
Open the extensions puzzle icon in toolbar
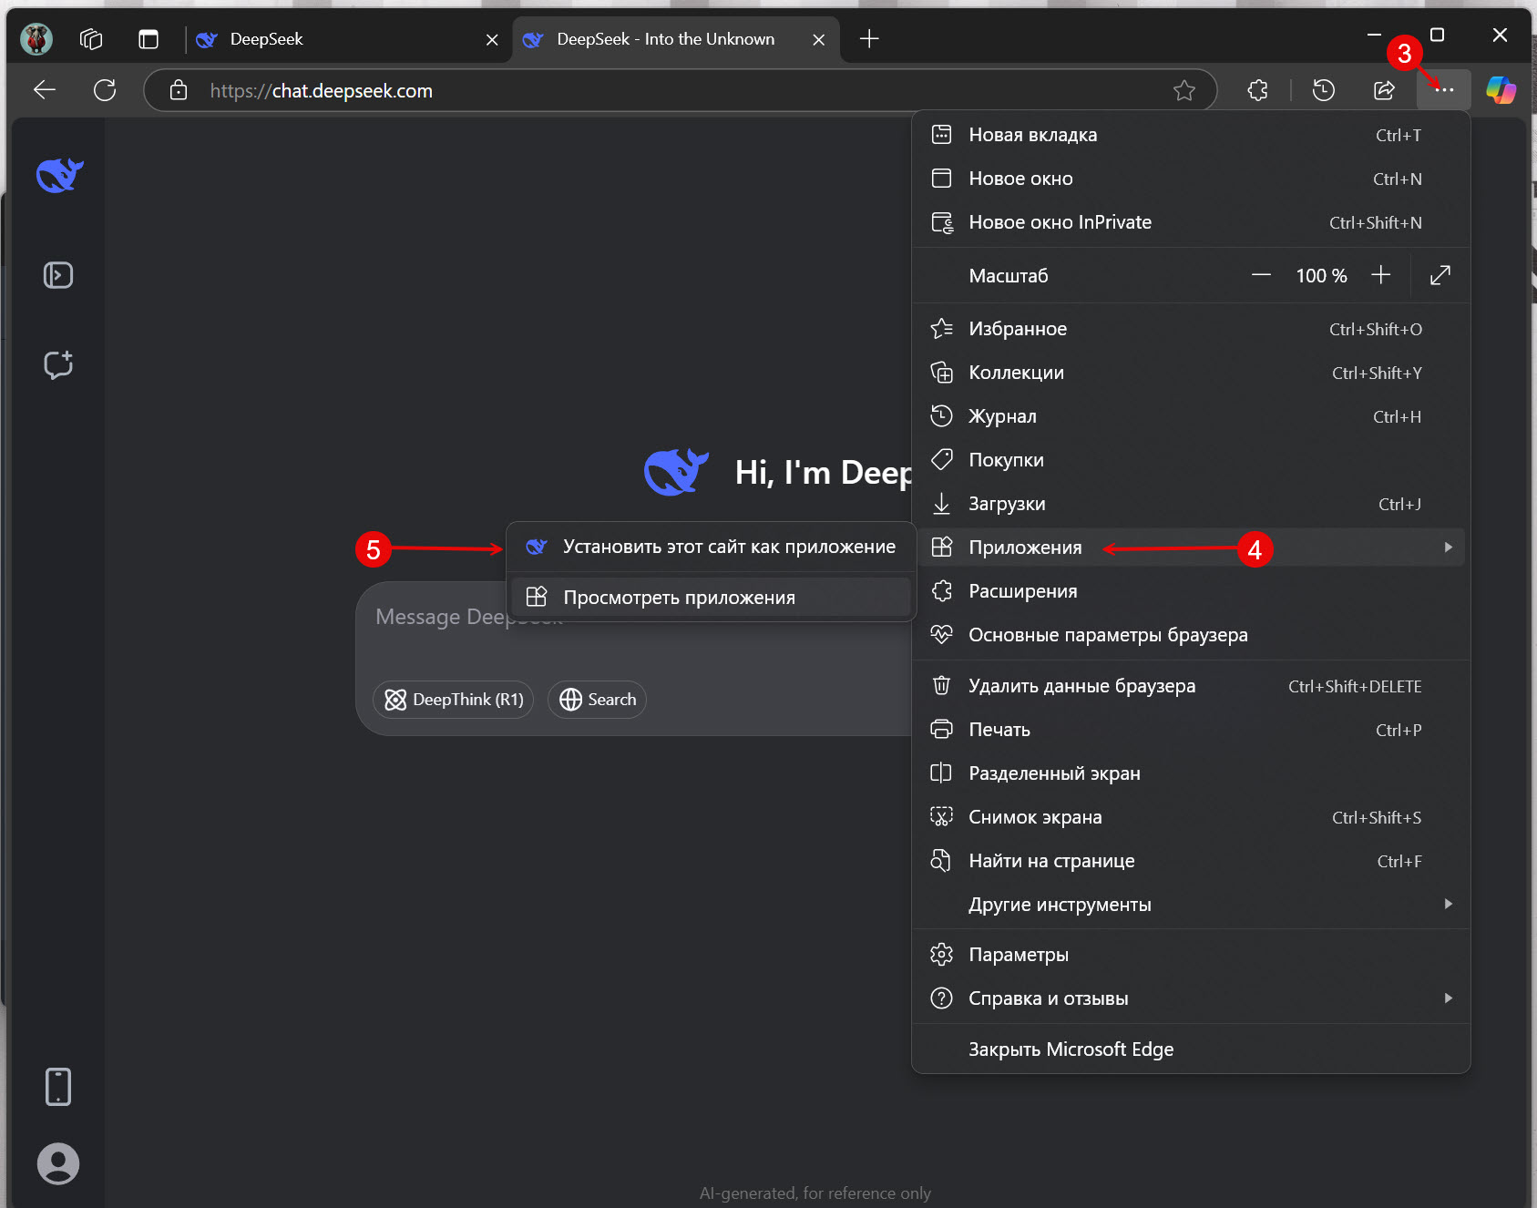(1257, 89)
